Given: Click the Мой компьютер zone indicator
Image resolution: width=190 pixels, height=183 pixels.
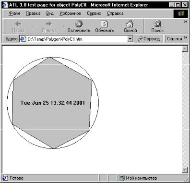Looking at the screenshot, I should click(x=142, y=178).
